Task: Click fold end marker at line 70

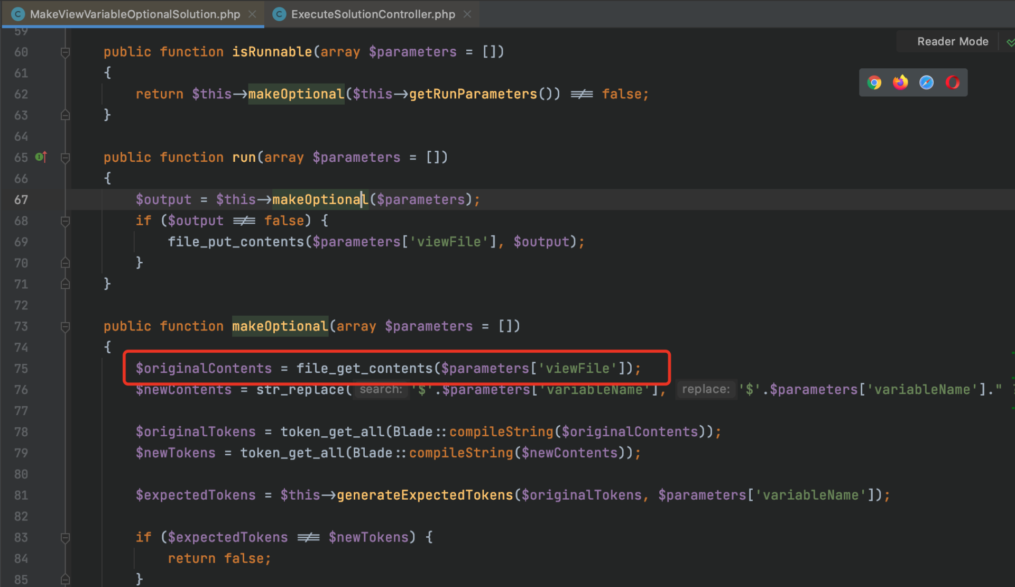Action: pos(65,262)
